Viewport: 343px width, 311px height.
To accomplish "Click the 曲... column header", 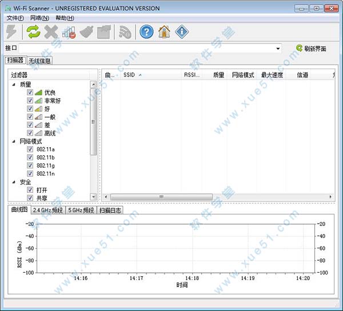I will [x=111, y=75].
